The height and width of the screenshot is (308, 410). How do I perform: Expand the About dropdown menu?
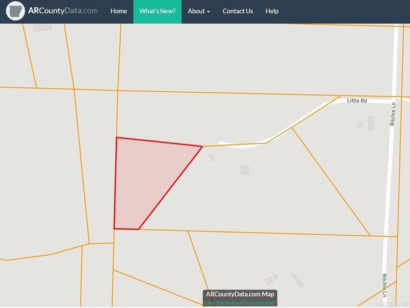click(x=199, y=11)
